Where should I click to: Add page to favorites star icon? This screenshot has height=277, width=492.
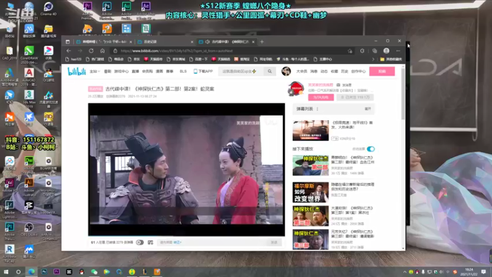tap(350, 51)
